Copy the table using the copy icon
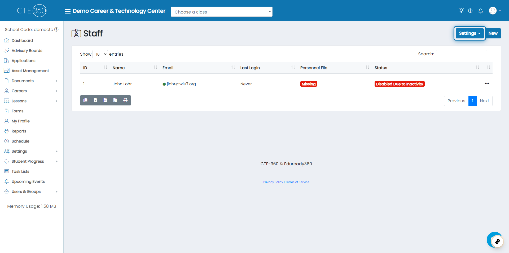Image resolution: width=509 pixels, height=253 pixels. pos(85,100)
